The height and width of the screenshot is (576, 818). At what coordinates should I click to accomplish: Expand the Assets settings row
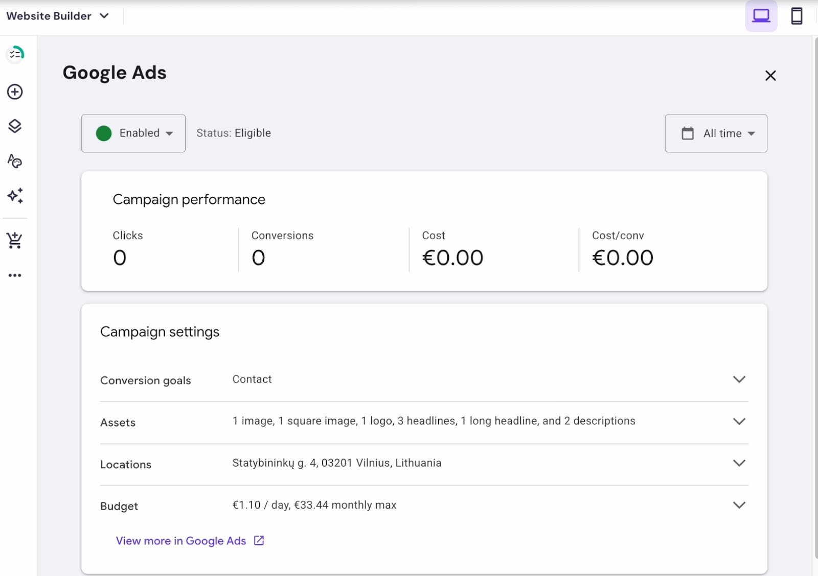tap(739, 421)
